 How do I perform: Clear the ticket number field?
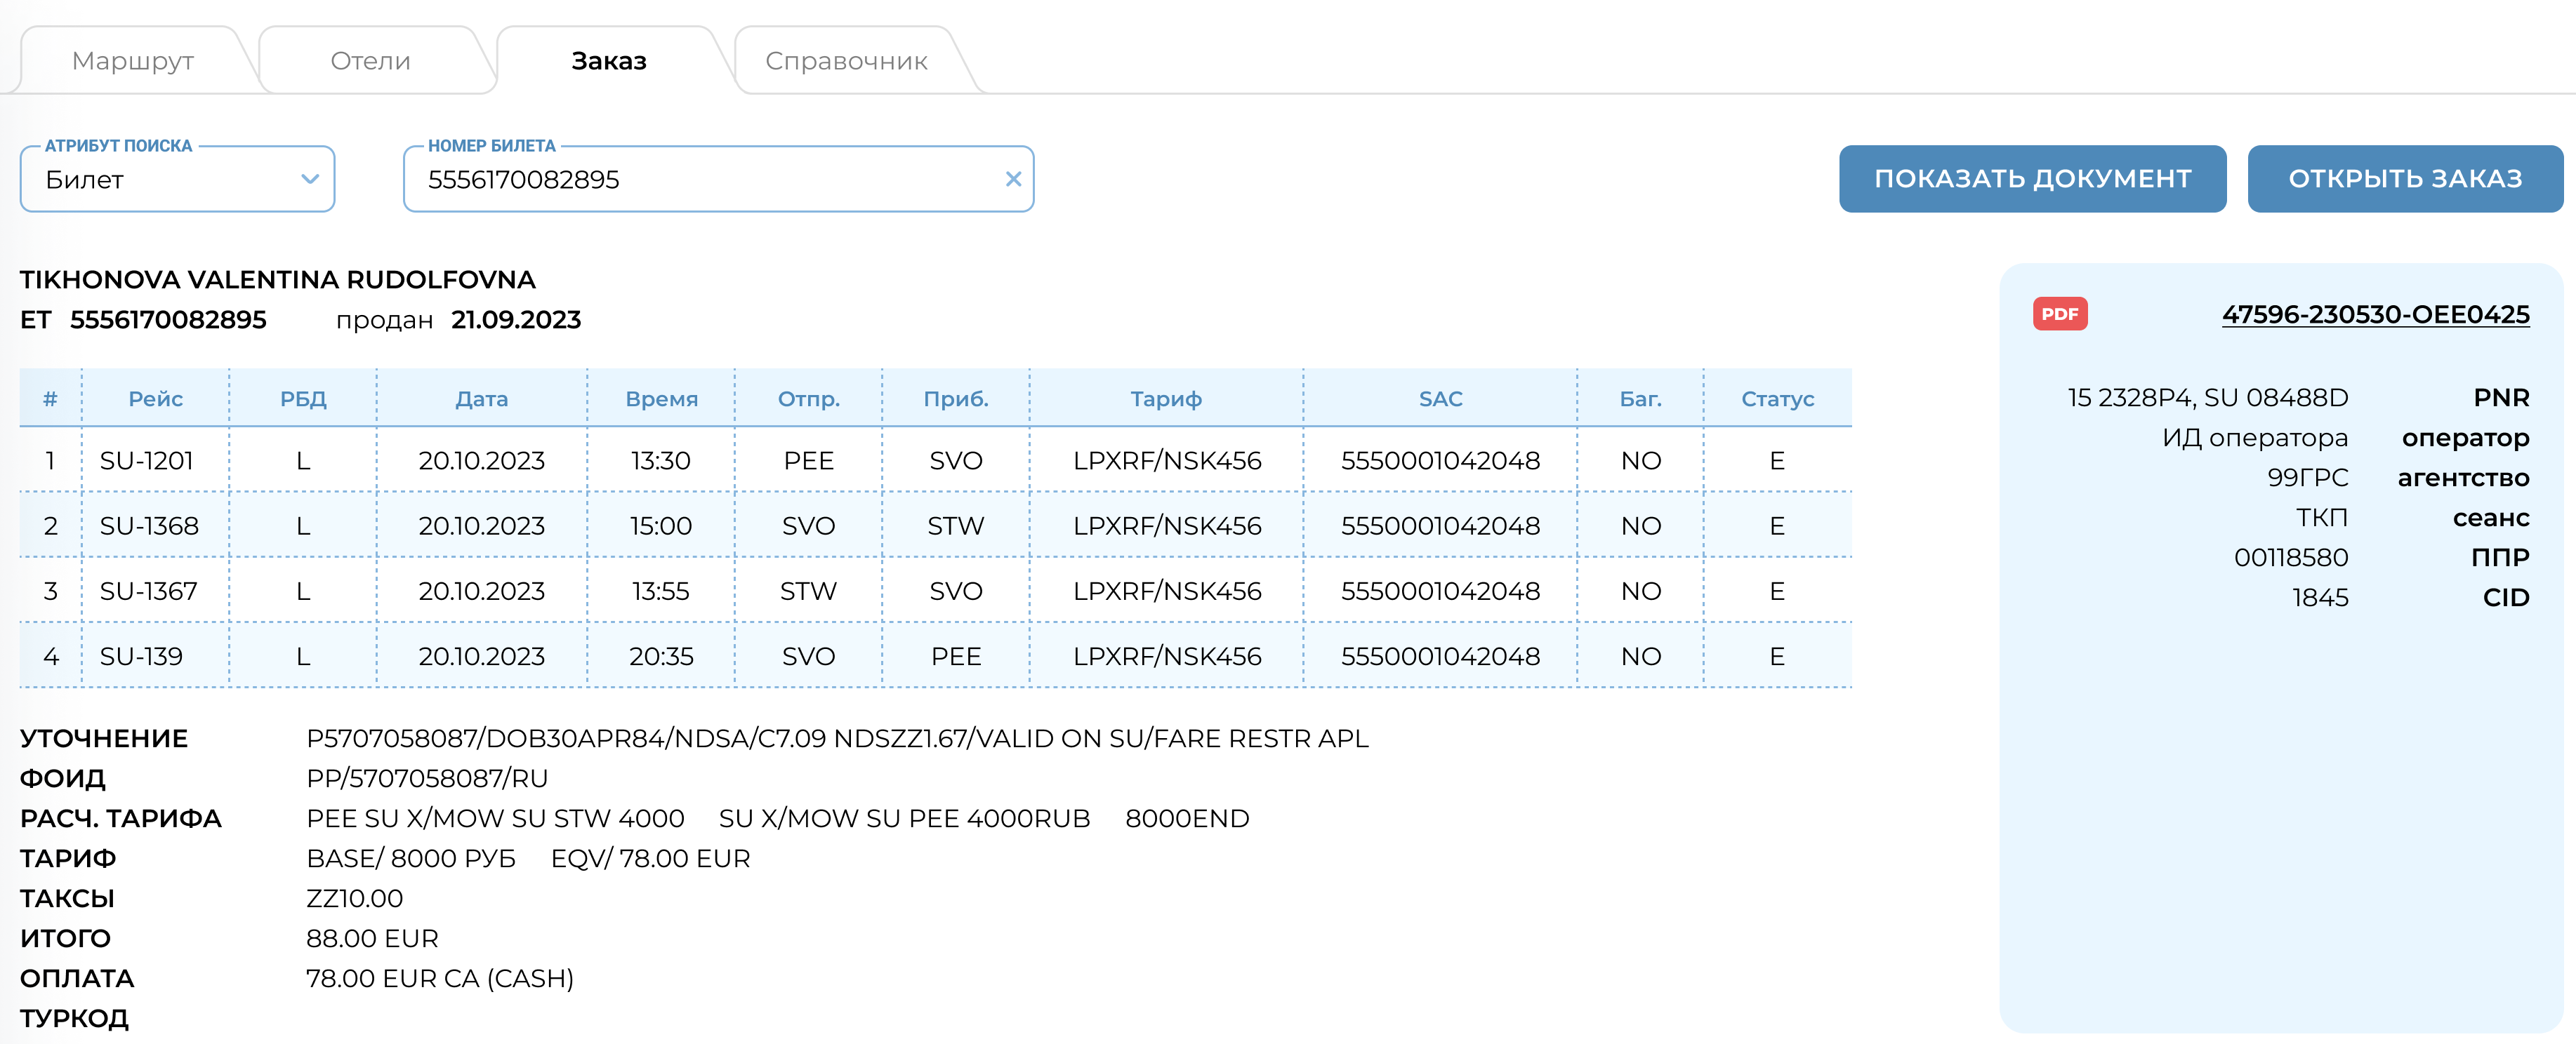1012,179
